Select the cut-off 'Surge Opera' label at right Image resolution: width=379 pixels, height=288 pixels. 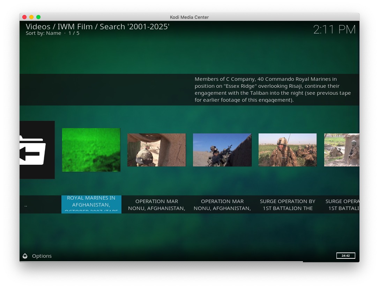click(342, 205)
